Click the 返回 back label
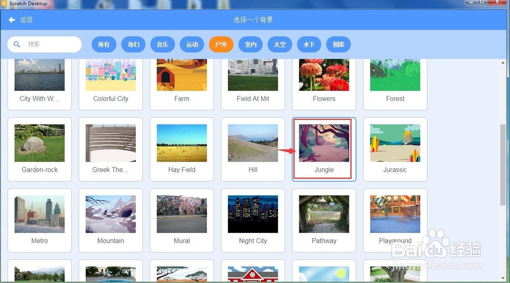The image size is (510, 283). (26, 20)
